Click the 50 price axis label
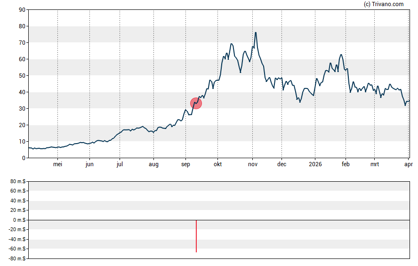 (x=22, y=76)
